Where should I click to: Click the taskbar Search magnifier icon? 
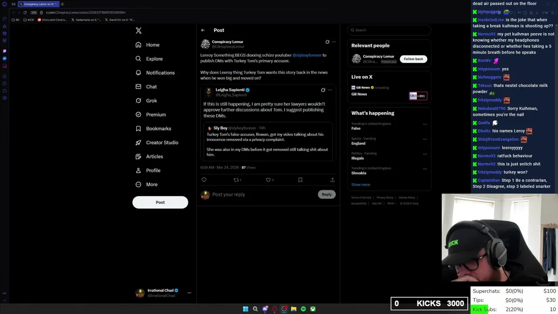(x=255, y=309)
